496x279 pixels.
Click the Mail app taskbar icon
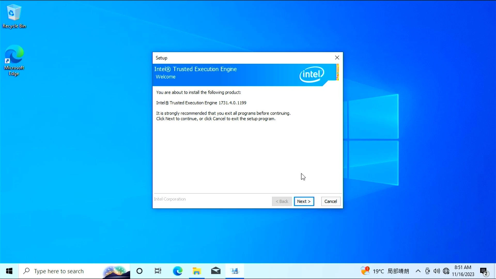[x=216, y=271]
